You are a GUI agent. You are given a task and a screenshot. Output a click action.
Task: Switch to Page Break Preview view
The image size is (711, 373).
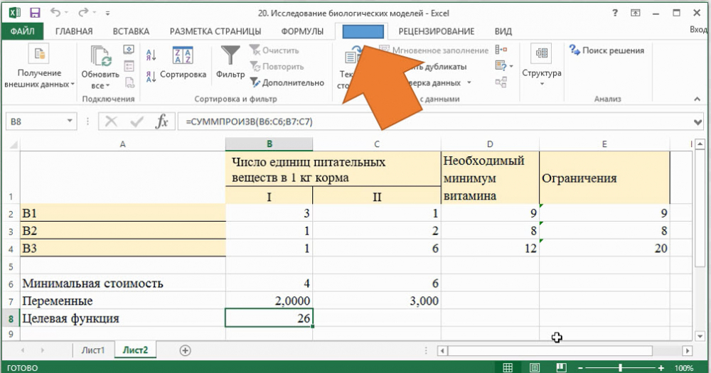tap(561, 368)
